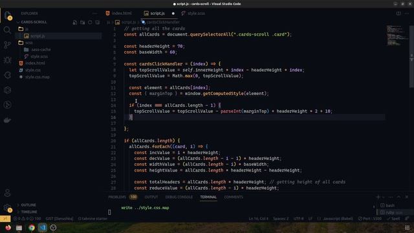This screenshot has width=414, height=233.
Task: Switch to the index.html editor tab
Action: 119,13
